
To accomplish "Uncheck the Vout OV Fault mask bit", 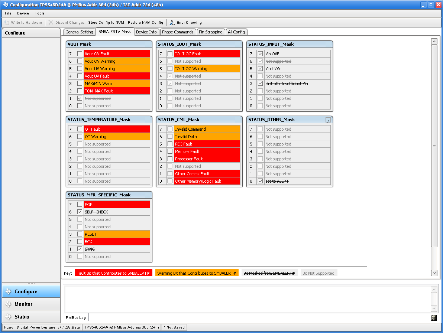I will (x=79, y=53).
